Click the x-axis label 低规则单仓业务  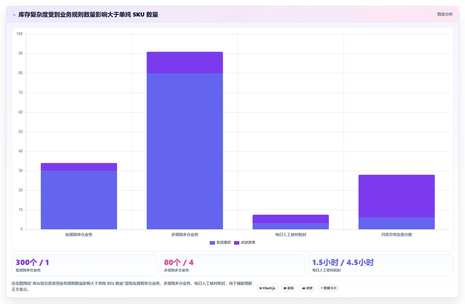point(79,235)
